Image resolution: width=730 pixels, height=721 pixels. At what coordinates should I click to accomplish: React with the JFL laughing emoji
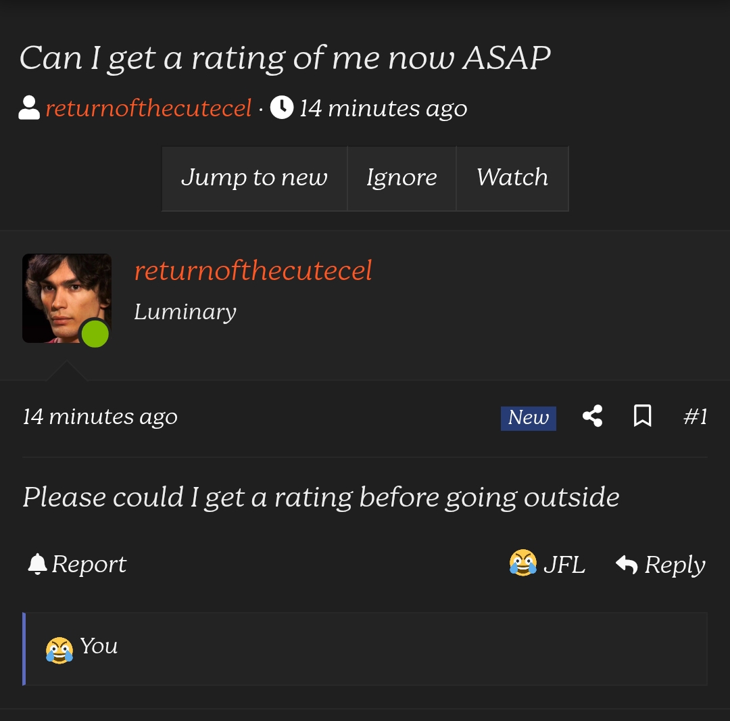tap(522, 563)
